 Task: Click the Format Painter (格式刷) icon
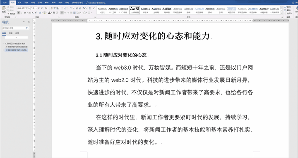click(9, 14)
